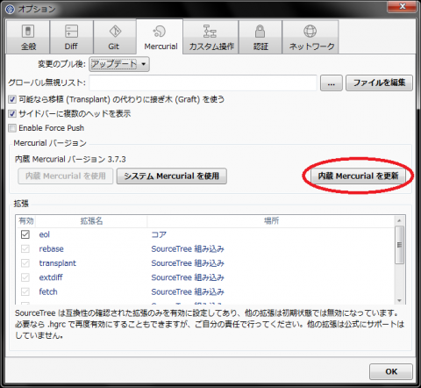Click the SourceTree icon in the title bar
Image resolution: width=421 pixels, height=388 pixels.
10,10
